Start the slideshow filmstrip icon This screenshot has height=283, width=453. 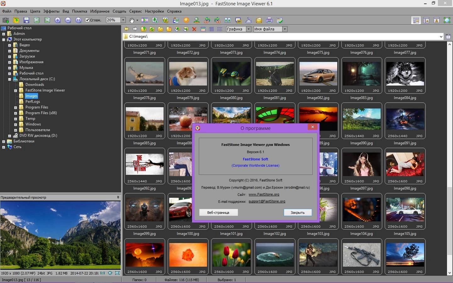145,20
